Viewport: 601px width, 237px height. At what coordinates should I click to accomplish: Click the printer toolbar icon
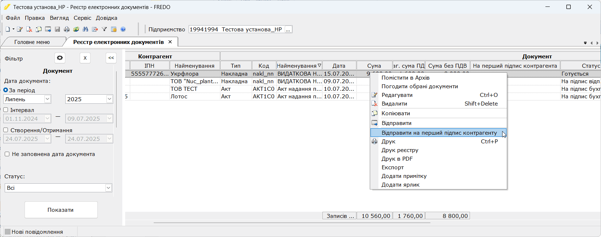point(67,29)
